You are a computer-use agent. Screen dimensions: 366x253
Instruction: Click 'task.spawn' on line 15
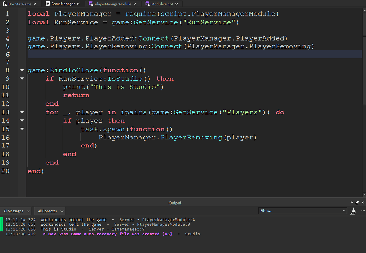[103, 129]
